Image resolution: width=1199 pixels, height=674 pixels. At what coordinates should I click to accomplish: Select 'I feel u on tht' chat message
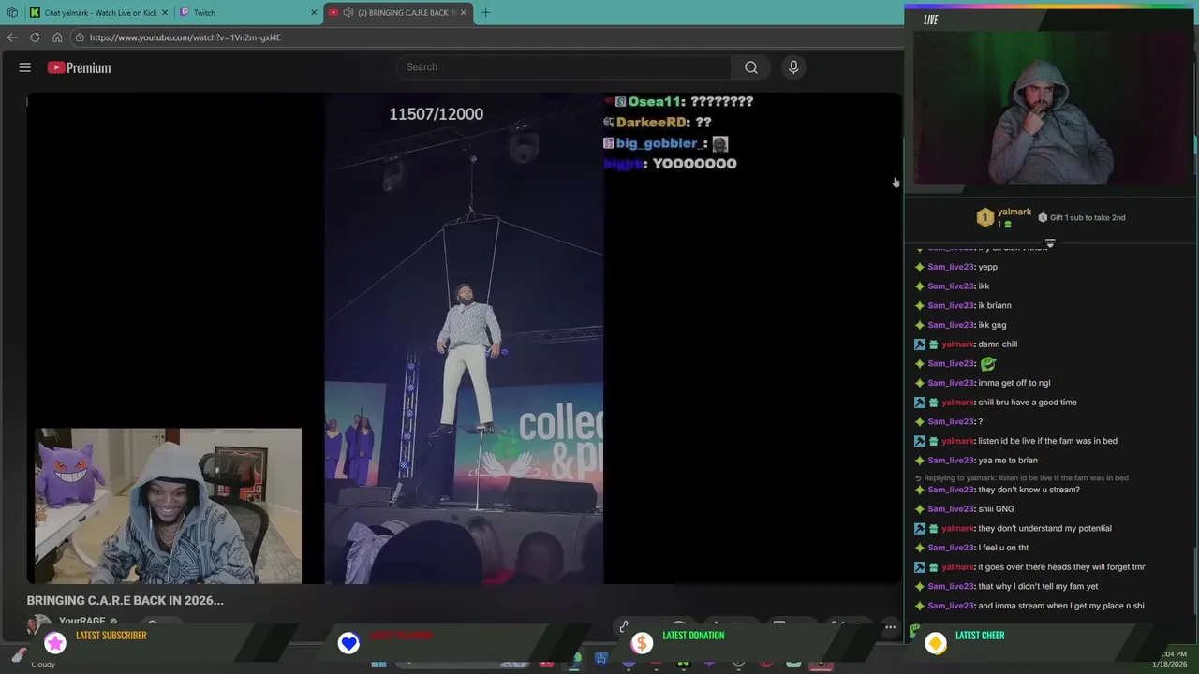point(1003,548)
